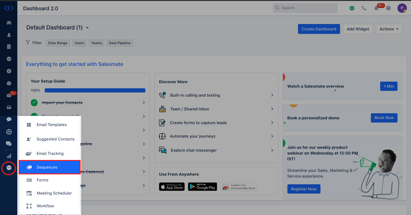Screen dimensions: 411x215
Task: Open the Automation journeys icon in sidebar
Action: (9, 131)
